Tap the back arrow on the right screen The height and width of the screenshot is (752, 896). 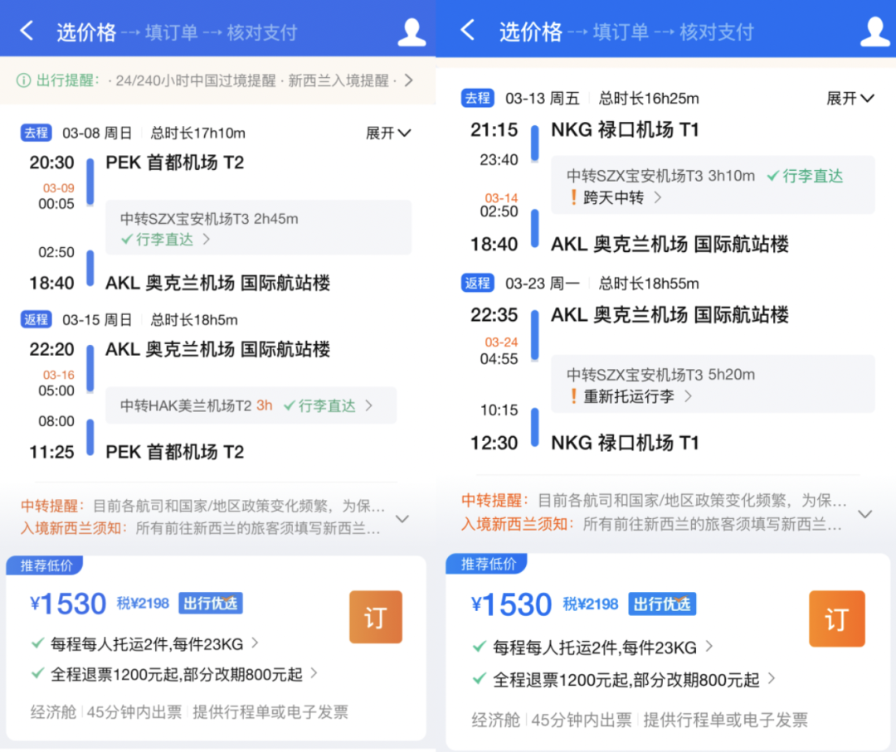tap(467, 27)
